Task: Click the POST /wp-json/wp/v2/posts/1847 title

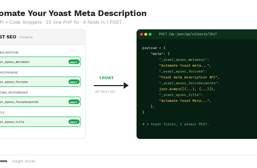Action: pos(188,34)
